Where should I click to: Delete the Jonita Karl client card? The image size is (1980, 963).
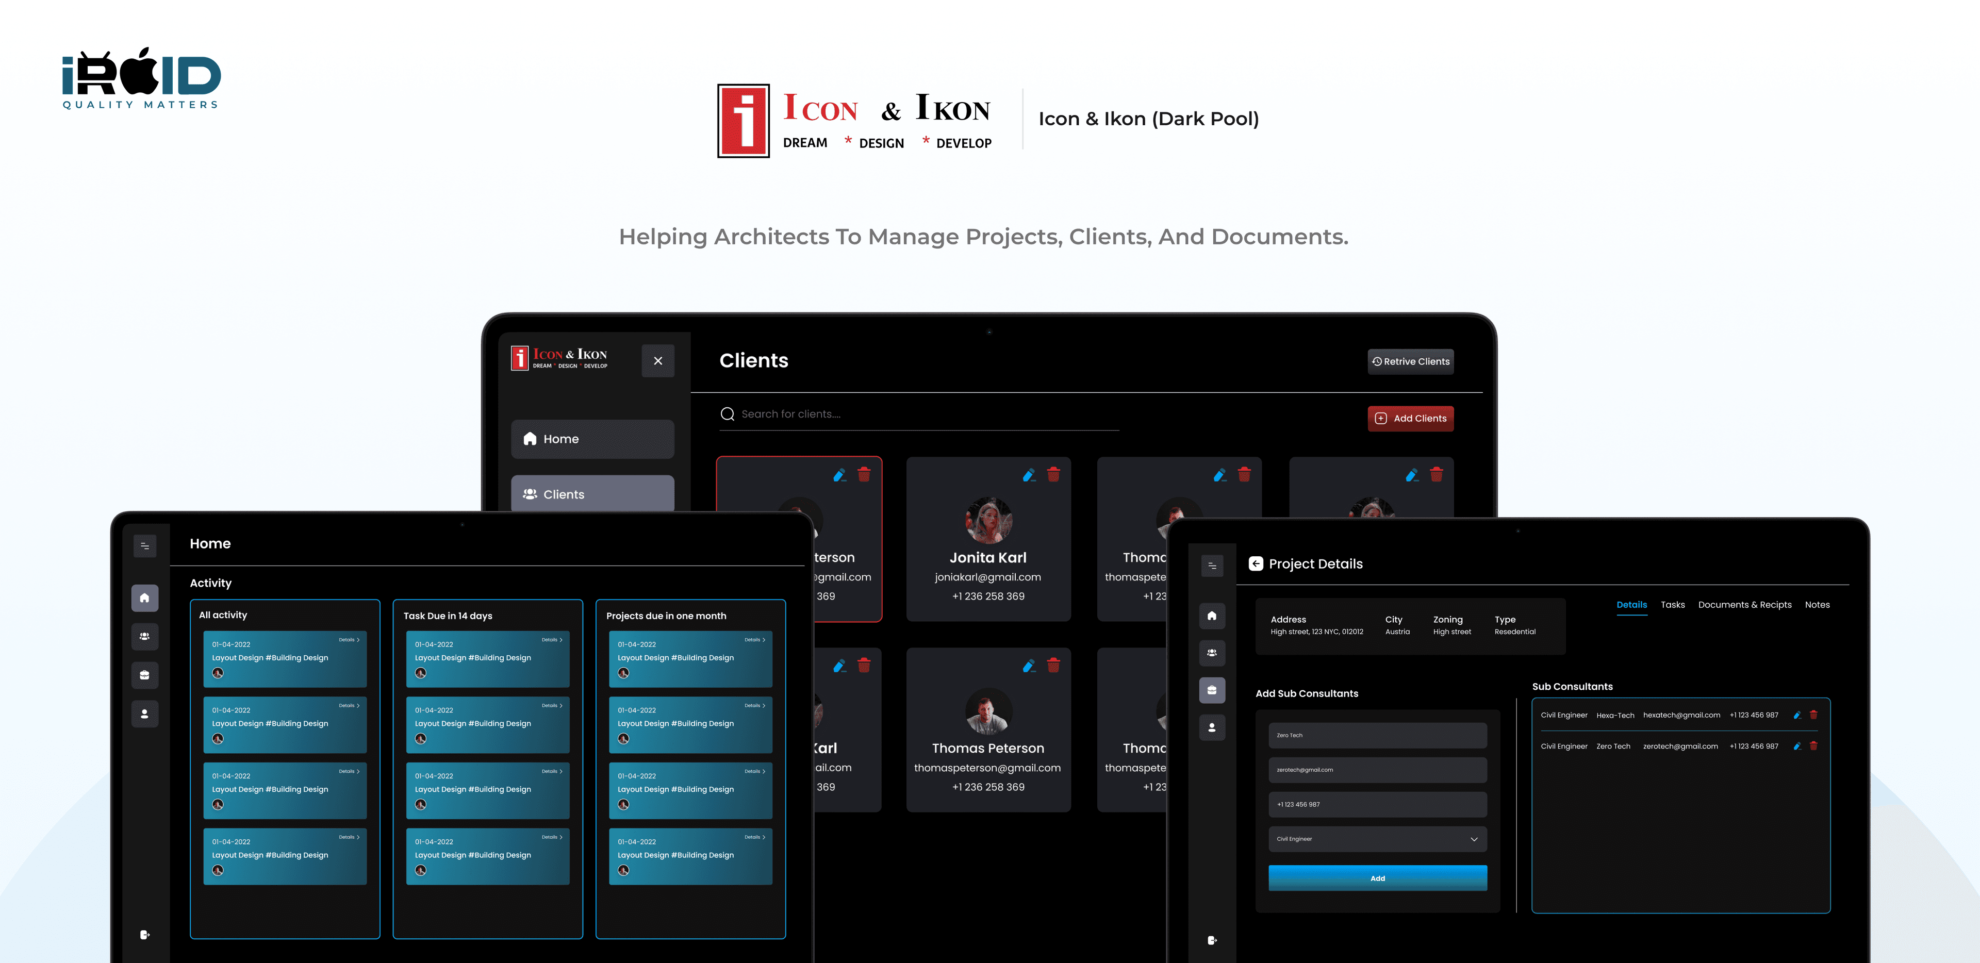(1053, 475)
